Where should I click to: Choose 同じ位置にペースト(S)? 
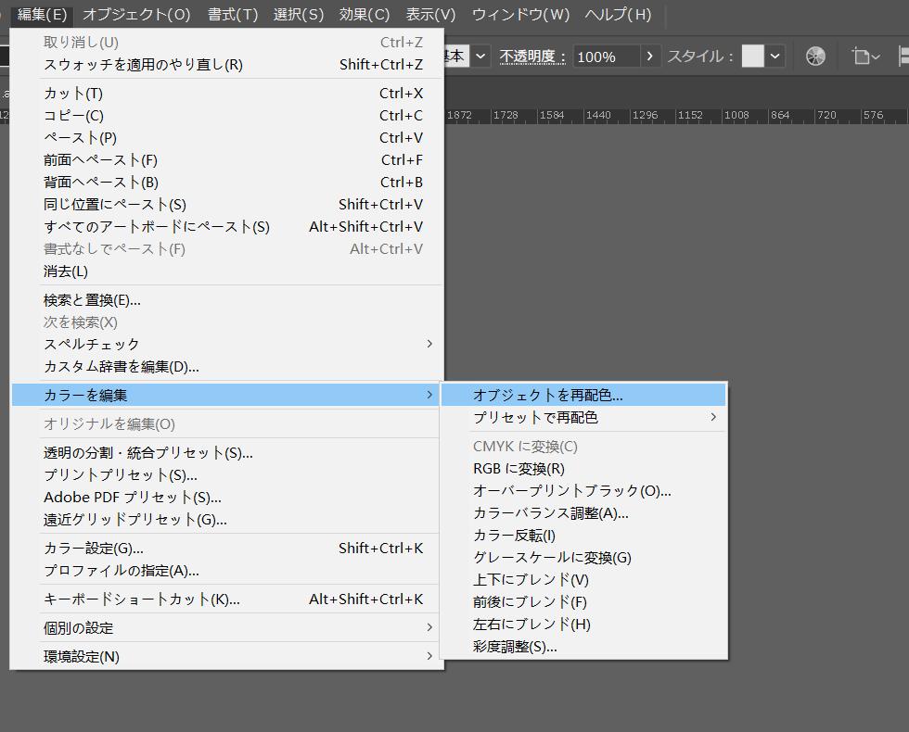tap(228, 205)
